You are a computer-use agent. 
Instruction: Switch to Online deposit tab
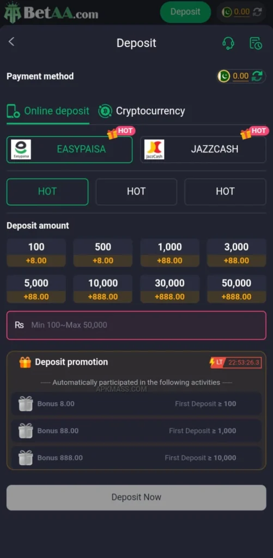48,111
